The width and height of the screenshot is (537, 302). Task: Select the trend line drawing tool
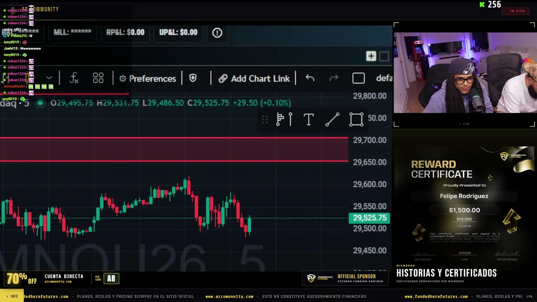pos(332,120)
